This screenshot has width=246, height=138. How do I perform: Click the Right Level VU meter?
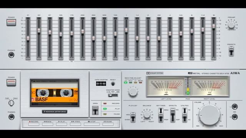[x=209, y=87]
